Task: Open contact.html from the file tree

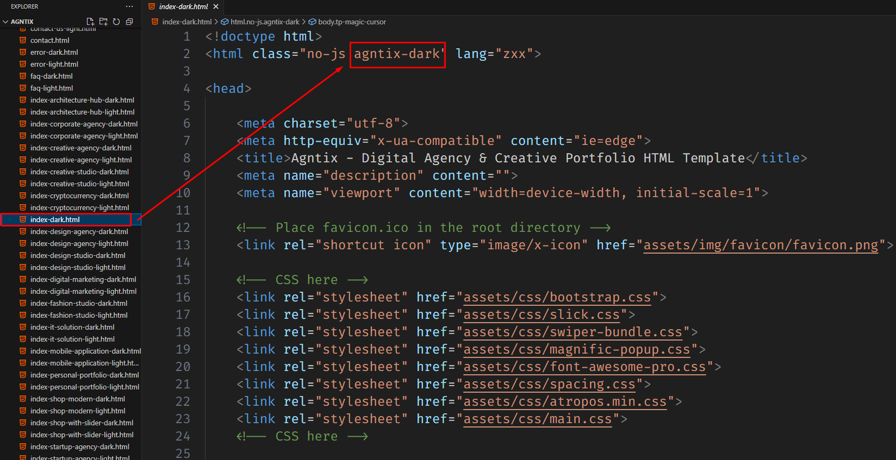Action: click(x=50, y=40)
